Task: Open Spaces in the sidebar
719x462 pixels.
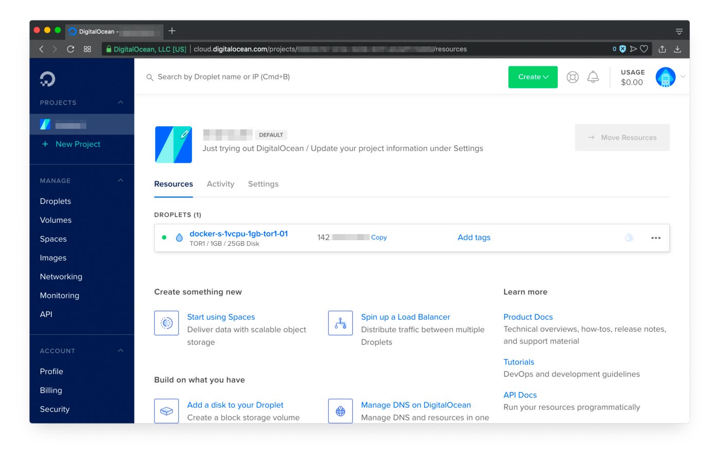Action: point(53,239)
